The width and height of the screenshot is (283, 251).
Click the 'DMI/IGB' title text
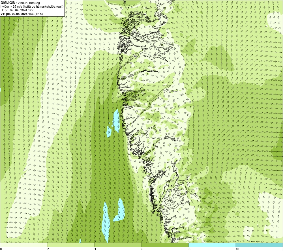[x=8, y=3]
